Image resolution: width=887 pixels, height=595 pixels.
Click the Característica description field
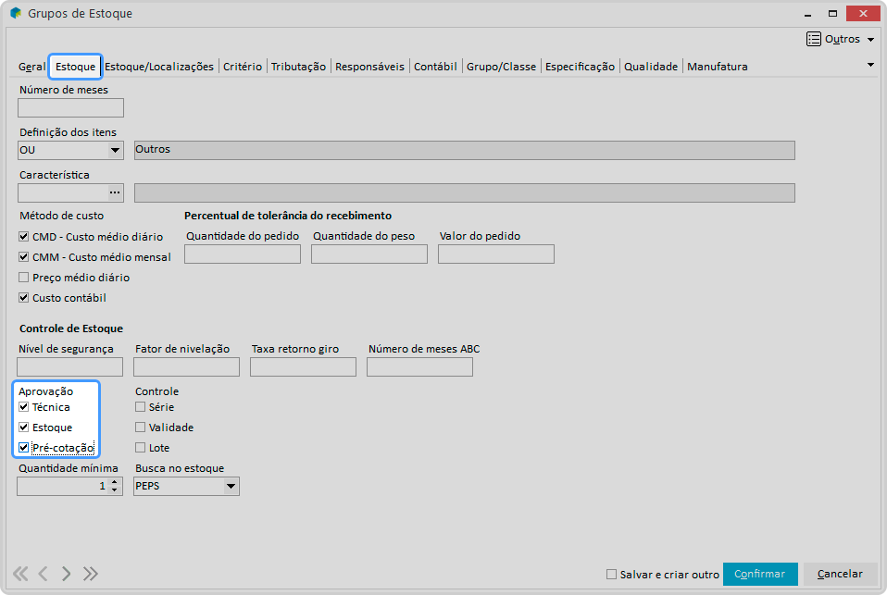tap(465, 192)
